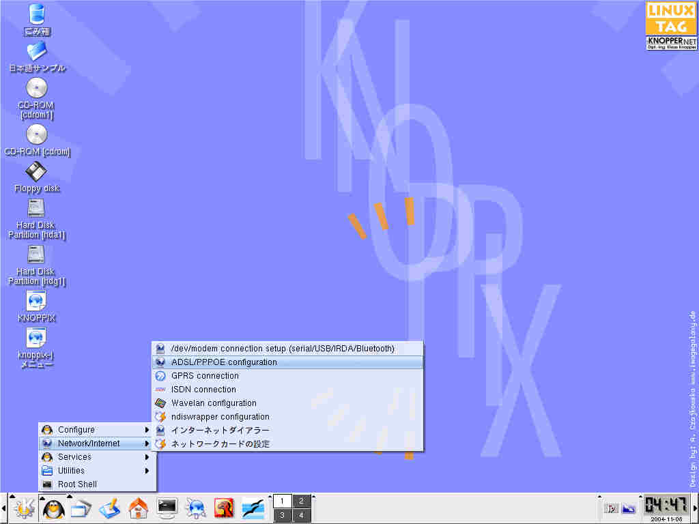Click the Knoppix penguin menu panel icon
The width and height of the screenshot is (699, 524).
pyautogui.click(x=53, y=509)
